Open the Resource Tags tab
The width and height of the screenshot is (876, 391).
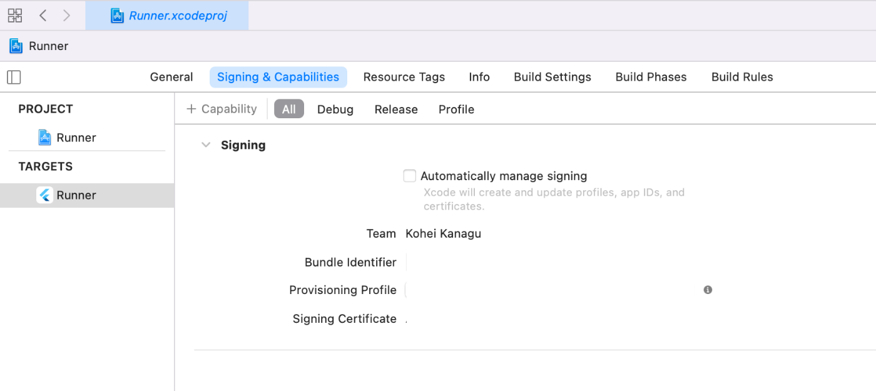pyautogui.click(x=404, y=77)
